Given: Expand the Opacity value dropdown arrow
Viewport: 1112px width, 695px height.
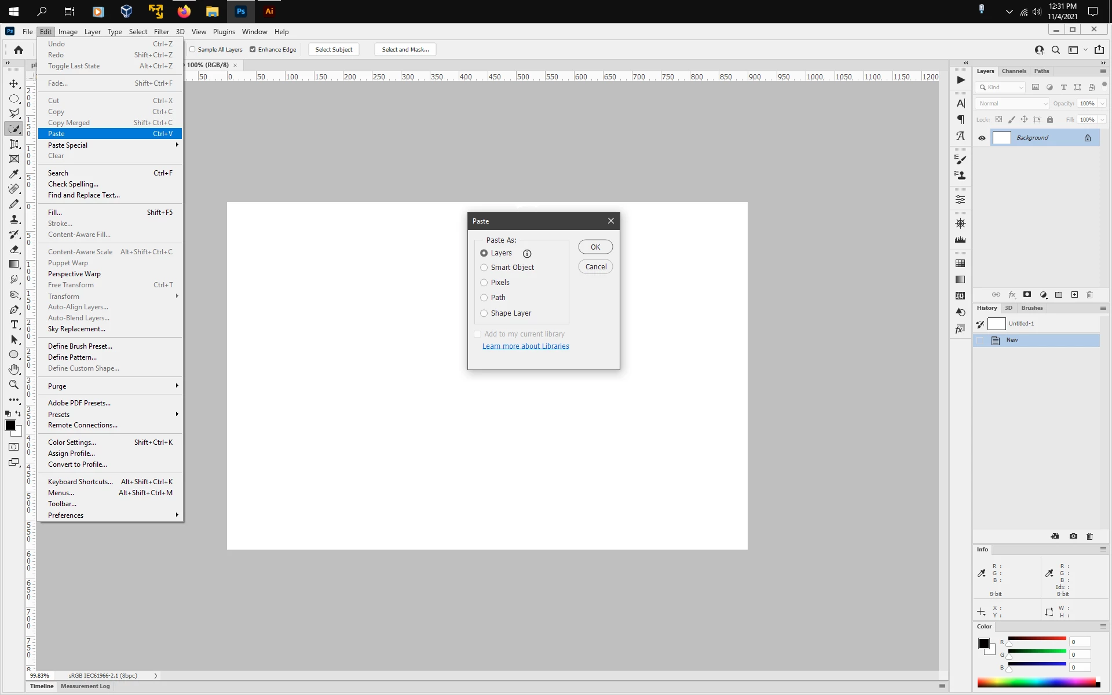Looking at the screenshot, I should click(x=1102, y=104).
